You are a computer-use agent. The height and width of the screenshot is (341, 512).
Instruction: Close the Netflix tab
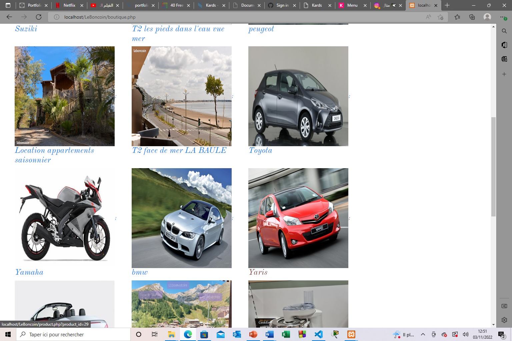tap(82, 5)
